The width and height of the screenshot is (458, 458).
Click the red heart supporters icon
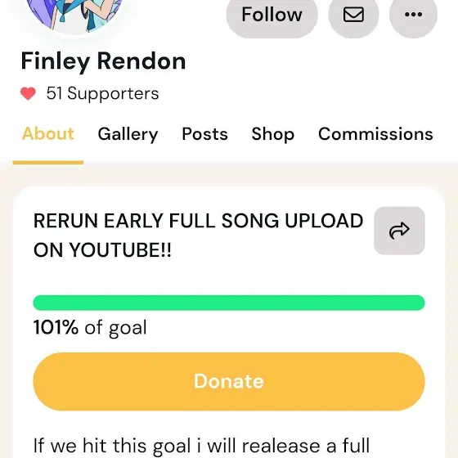[x=28, y=93]
